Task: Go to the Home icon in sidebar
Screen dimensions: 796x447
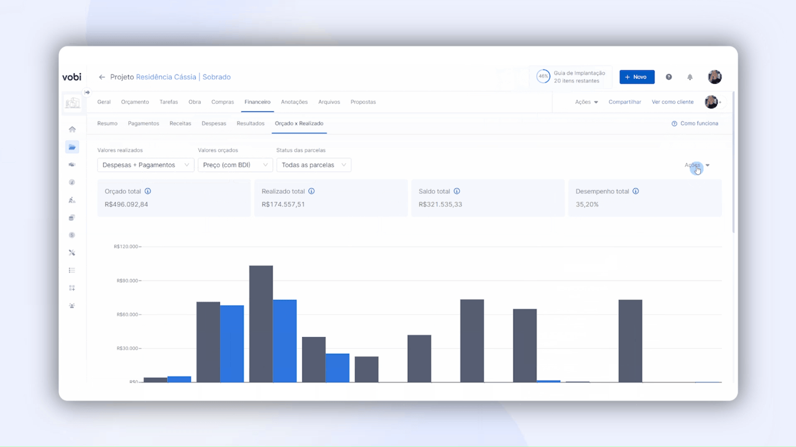Action: tap(72, 129)
